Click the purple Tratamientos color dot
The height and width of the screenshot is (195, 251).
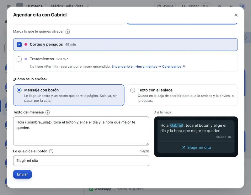click(26, 59)
